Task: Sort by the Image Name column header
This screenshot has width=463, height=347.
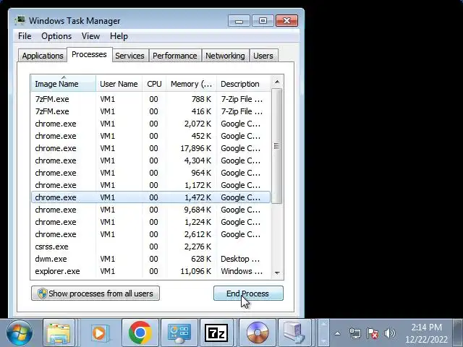Action: click(63, 84)
